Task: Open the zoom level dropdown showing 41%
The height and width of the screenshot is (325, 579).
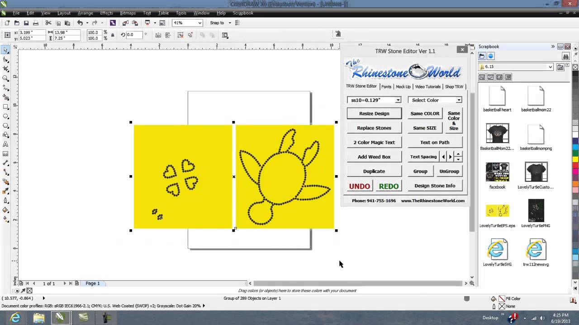Action: pos(199,23)
